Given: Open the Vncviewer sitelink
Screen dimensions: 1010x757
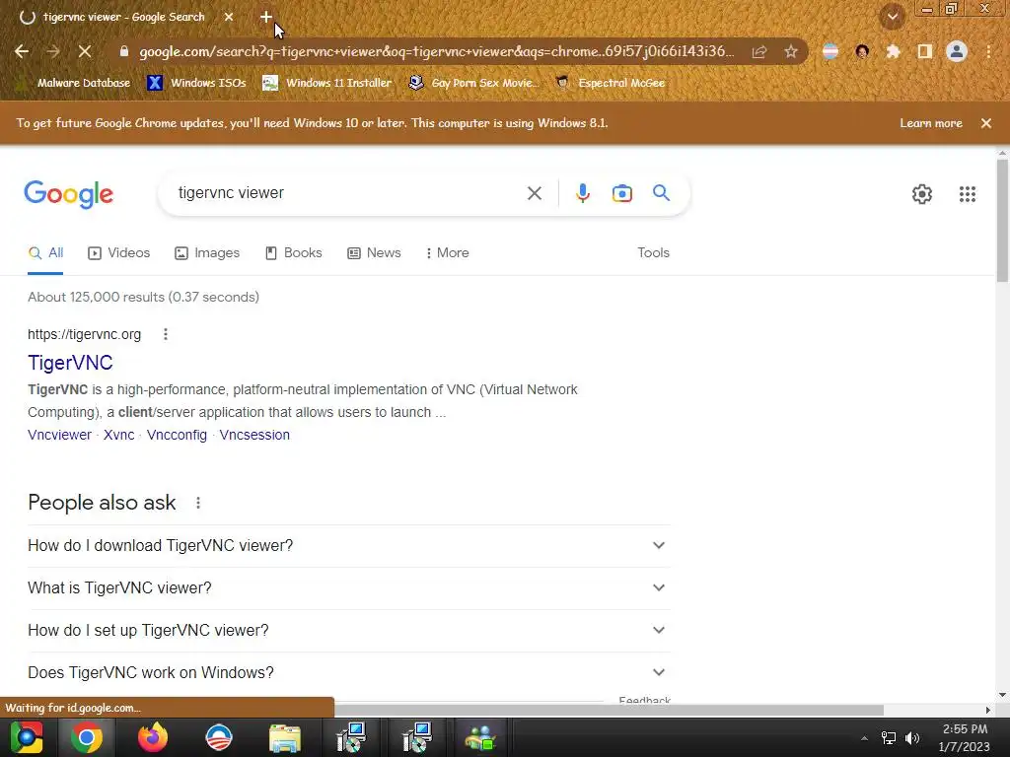Looking at the screenshot, I should point(59,435).
